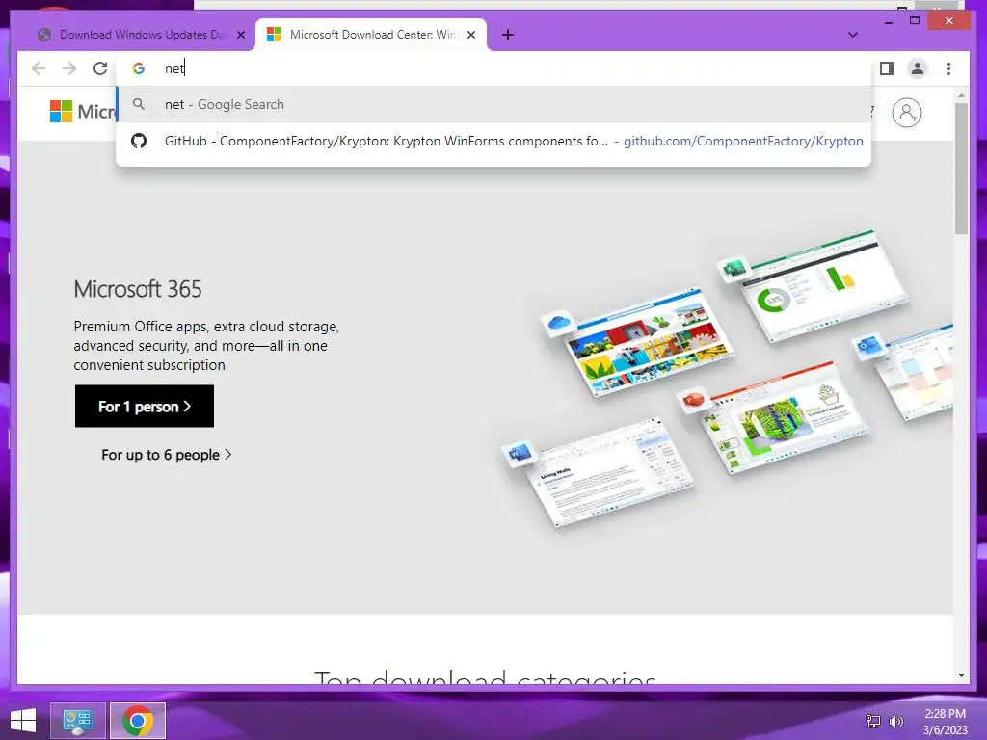
Task: Click the Microsoft sign-in account icon
Action: (x=906, y=113)
